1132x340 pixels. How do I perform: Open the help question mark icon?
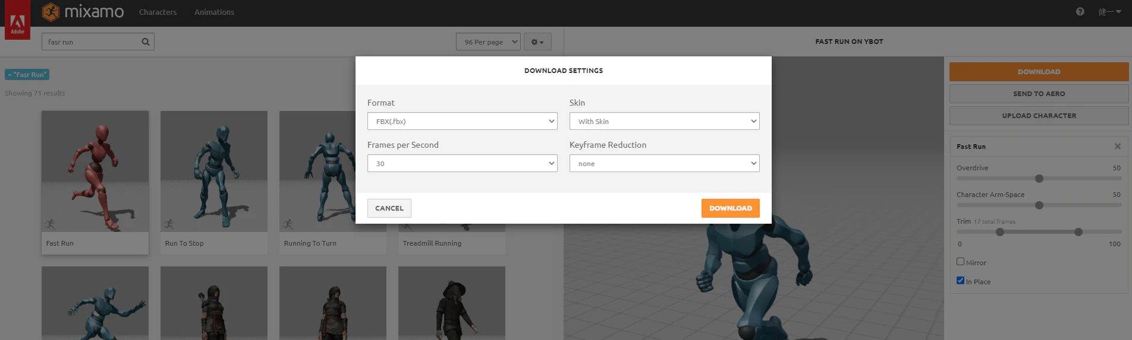click(x=1080, y=12)
